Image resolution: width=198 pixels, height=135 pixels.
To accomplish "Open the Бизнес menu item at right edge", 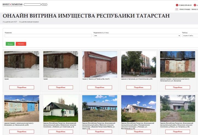I will click(195, 9).
